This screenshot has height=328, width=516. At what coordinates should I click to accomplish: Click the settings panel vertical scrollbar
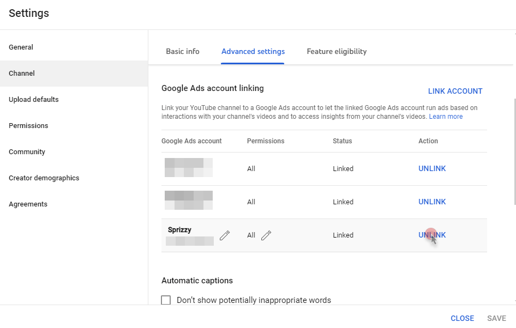pos(514,151)
